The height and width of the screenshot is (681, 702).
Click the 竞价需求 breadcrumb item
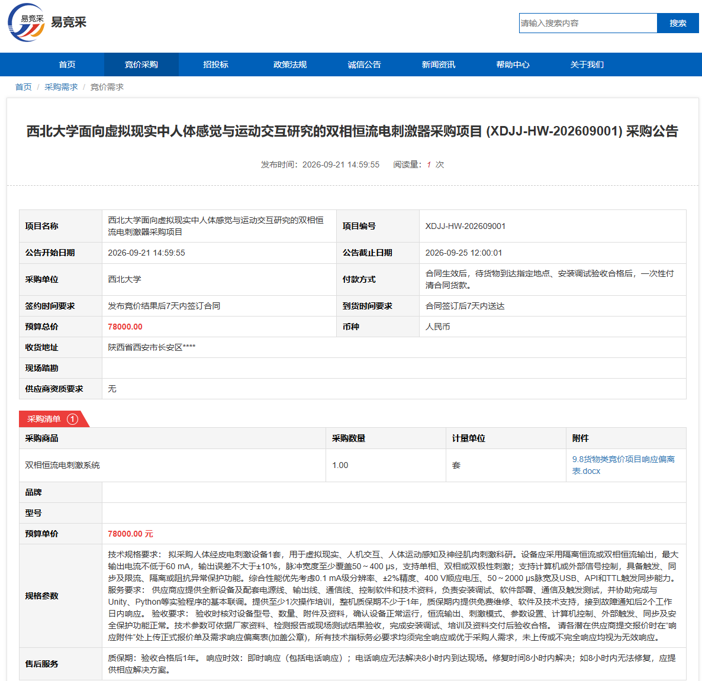(107, 87)
